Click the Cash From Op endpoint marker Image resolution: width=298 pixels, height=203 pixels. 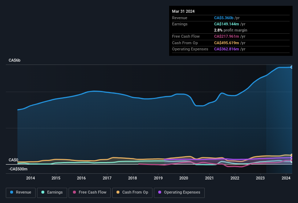click(x=292, y=155)
